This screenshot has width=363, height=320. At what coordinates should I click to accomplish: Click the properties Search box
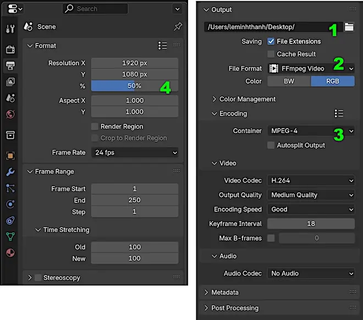tap(95, 9)
